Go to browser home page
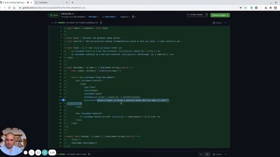The height and width of the screenshot is (157, 280). click(14, 8)
